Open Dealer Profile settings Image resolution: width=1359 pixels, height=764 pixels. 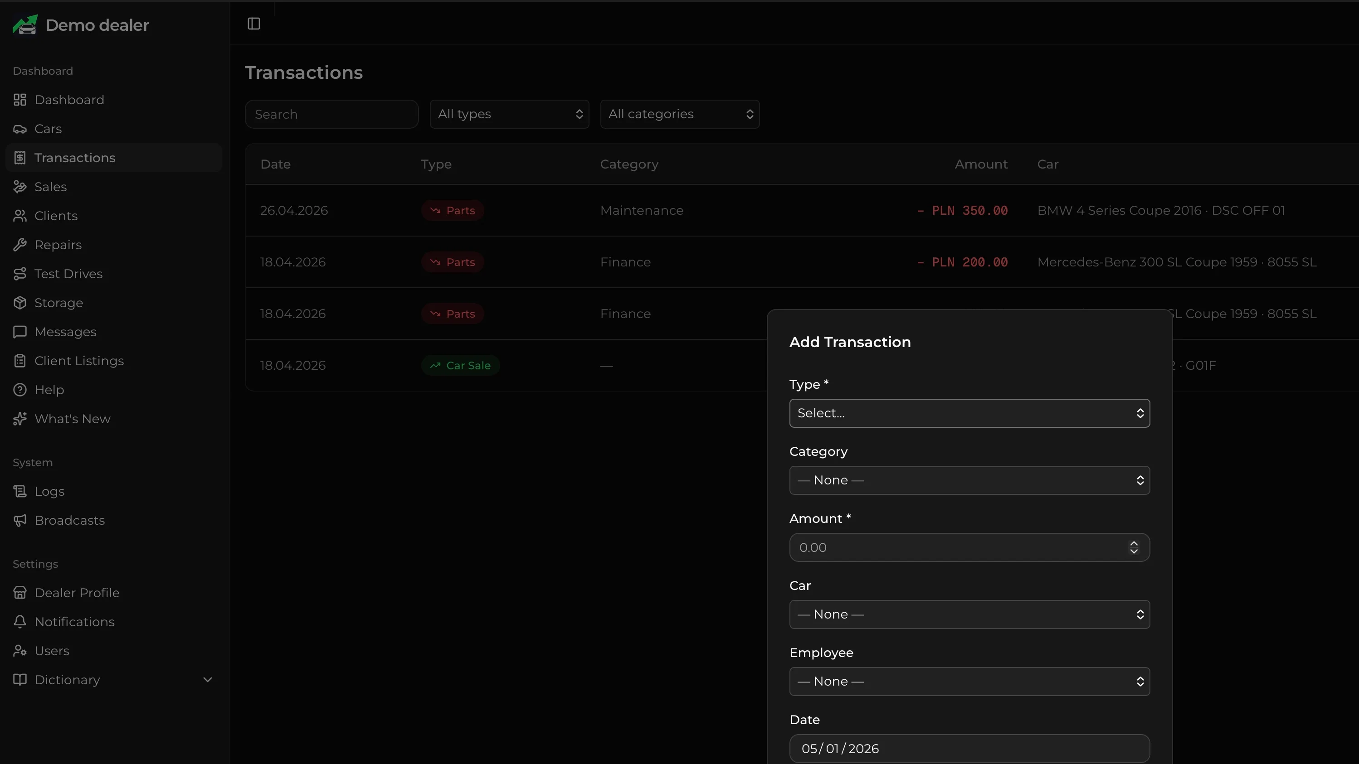[x=114, y=593]
